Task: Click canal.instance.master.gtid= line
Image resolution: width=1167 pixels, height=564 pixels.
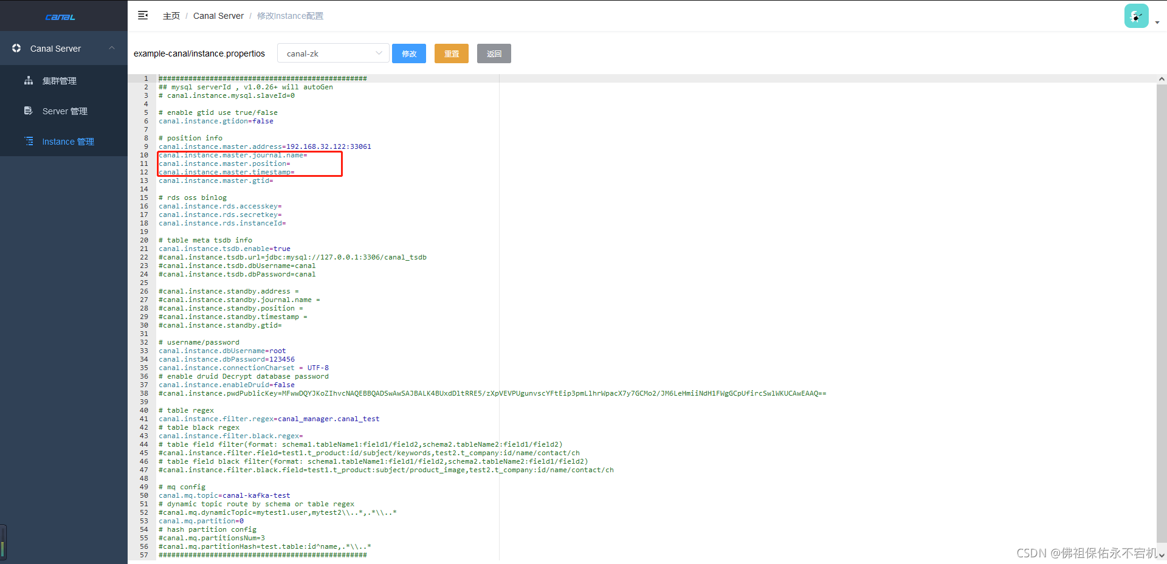Action: pos(216,181)
